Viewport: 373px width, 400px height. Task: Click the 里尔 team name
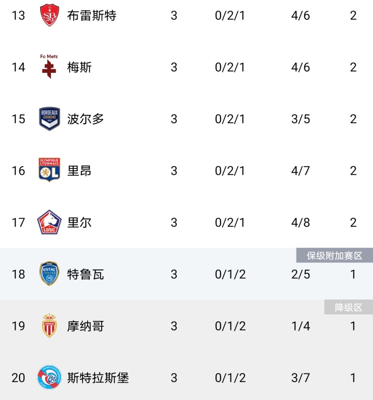[79, 223]
